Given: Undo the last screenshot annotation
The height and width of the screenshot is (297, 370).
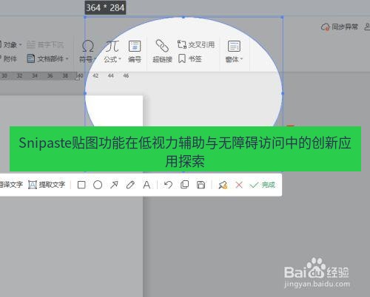Looking at the screenshot, I should pos(168,185).
